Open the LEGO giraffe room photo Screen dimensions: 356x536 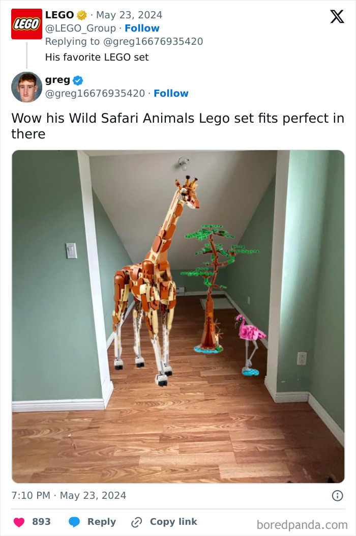click(x=178, y=317)
